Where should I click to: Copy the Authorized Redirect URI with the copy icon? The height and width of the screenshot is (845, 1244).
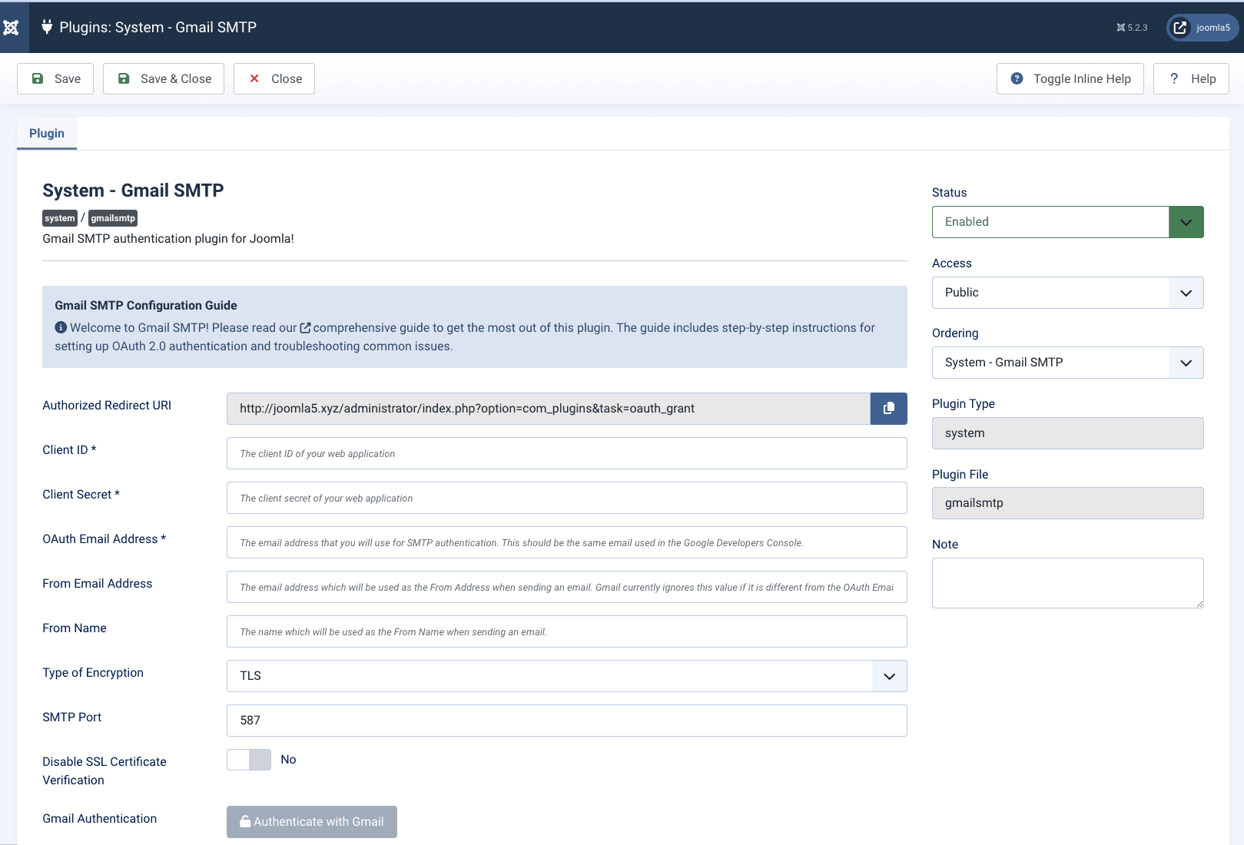tap(888, 409)
